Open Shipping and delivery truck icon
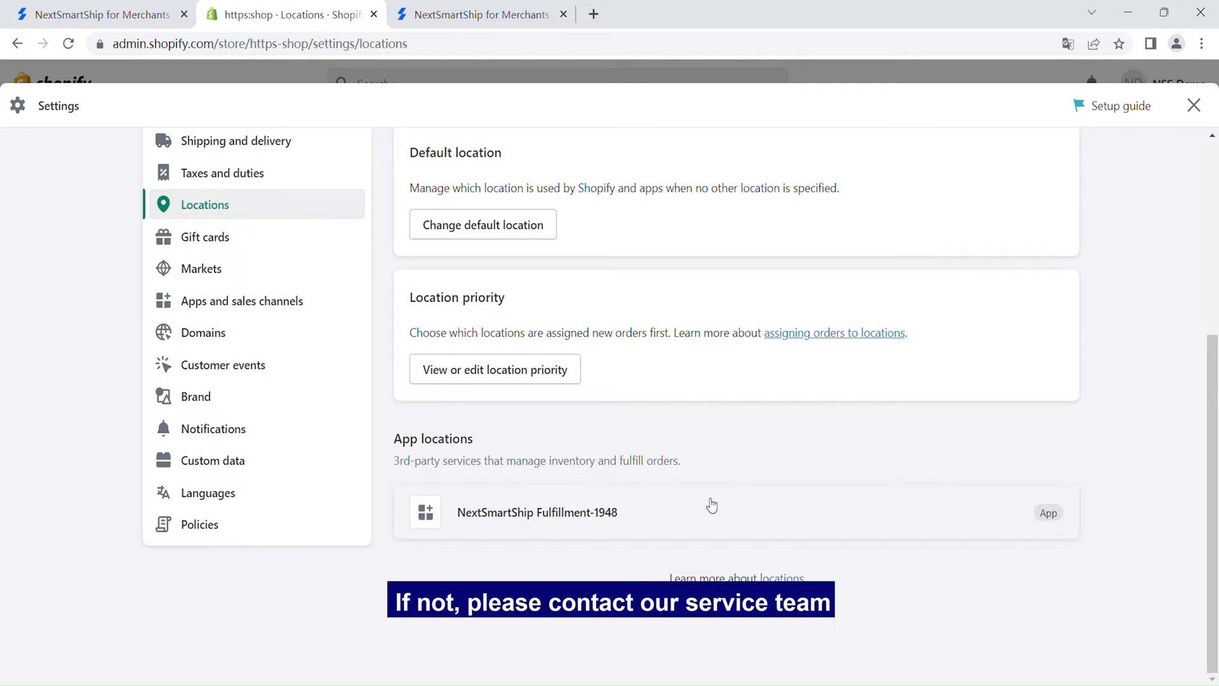 [x=163, y=140]
